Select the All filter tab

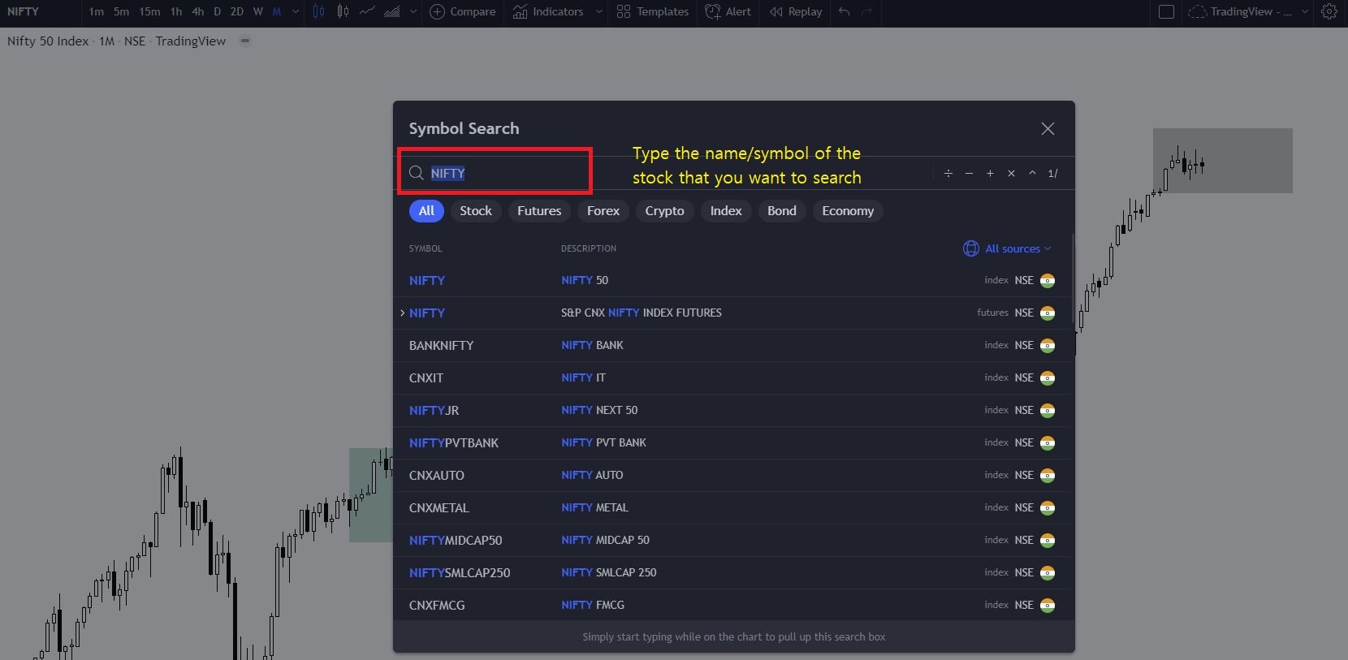click(x=426, y=211)
